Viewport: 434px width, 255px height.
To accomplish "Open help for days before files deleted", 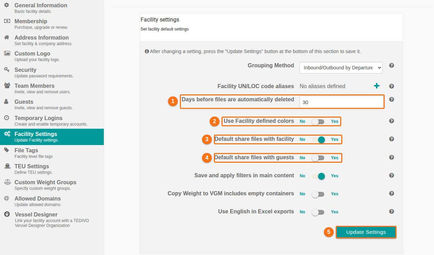I will pos(392,99).
